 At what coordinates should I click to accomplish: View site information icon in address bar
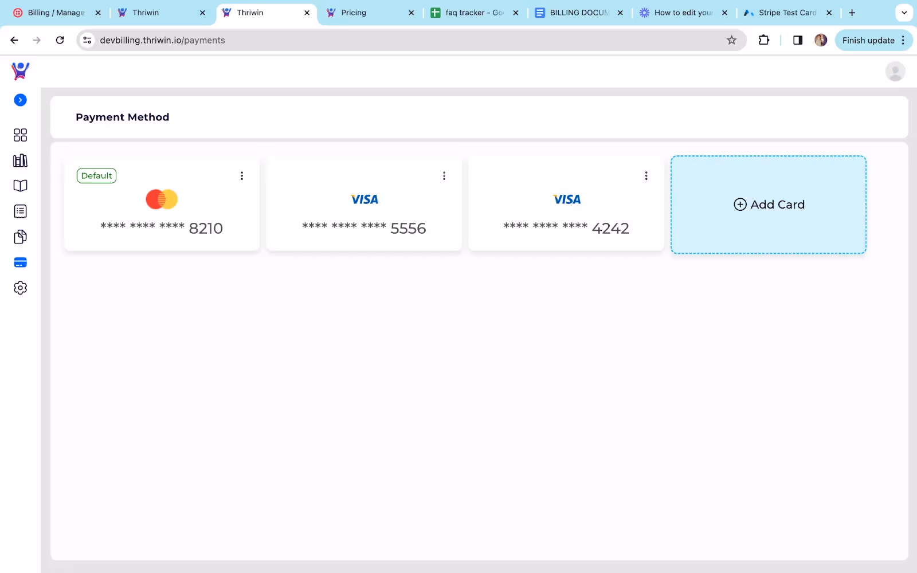pos(87,40)
